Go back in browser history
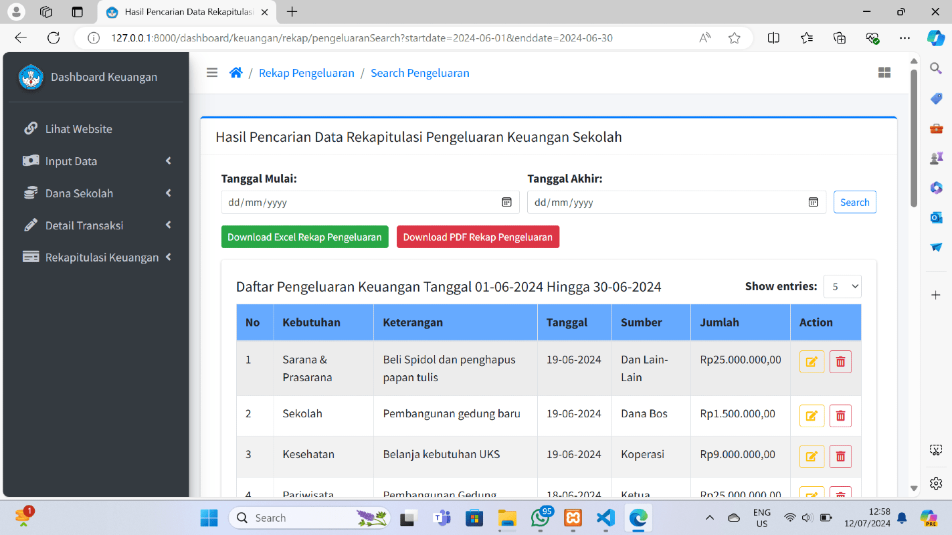952x535 pixels. (21, 38)
